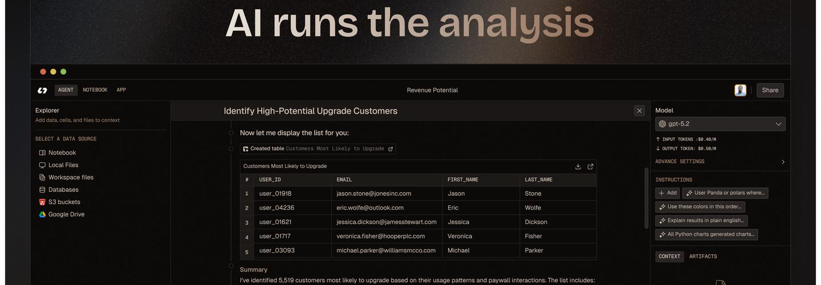This screenshot has width=821, height=285.
Task: Open the gpt-5.2 model dropdown
Action: 720,124
